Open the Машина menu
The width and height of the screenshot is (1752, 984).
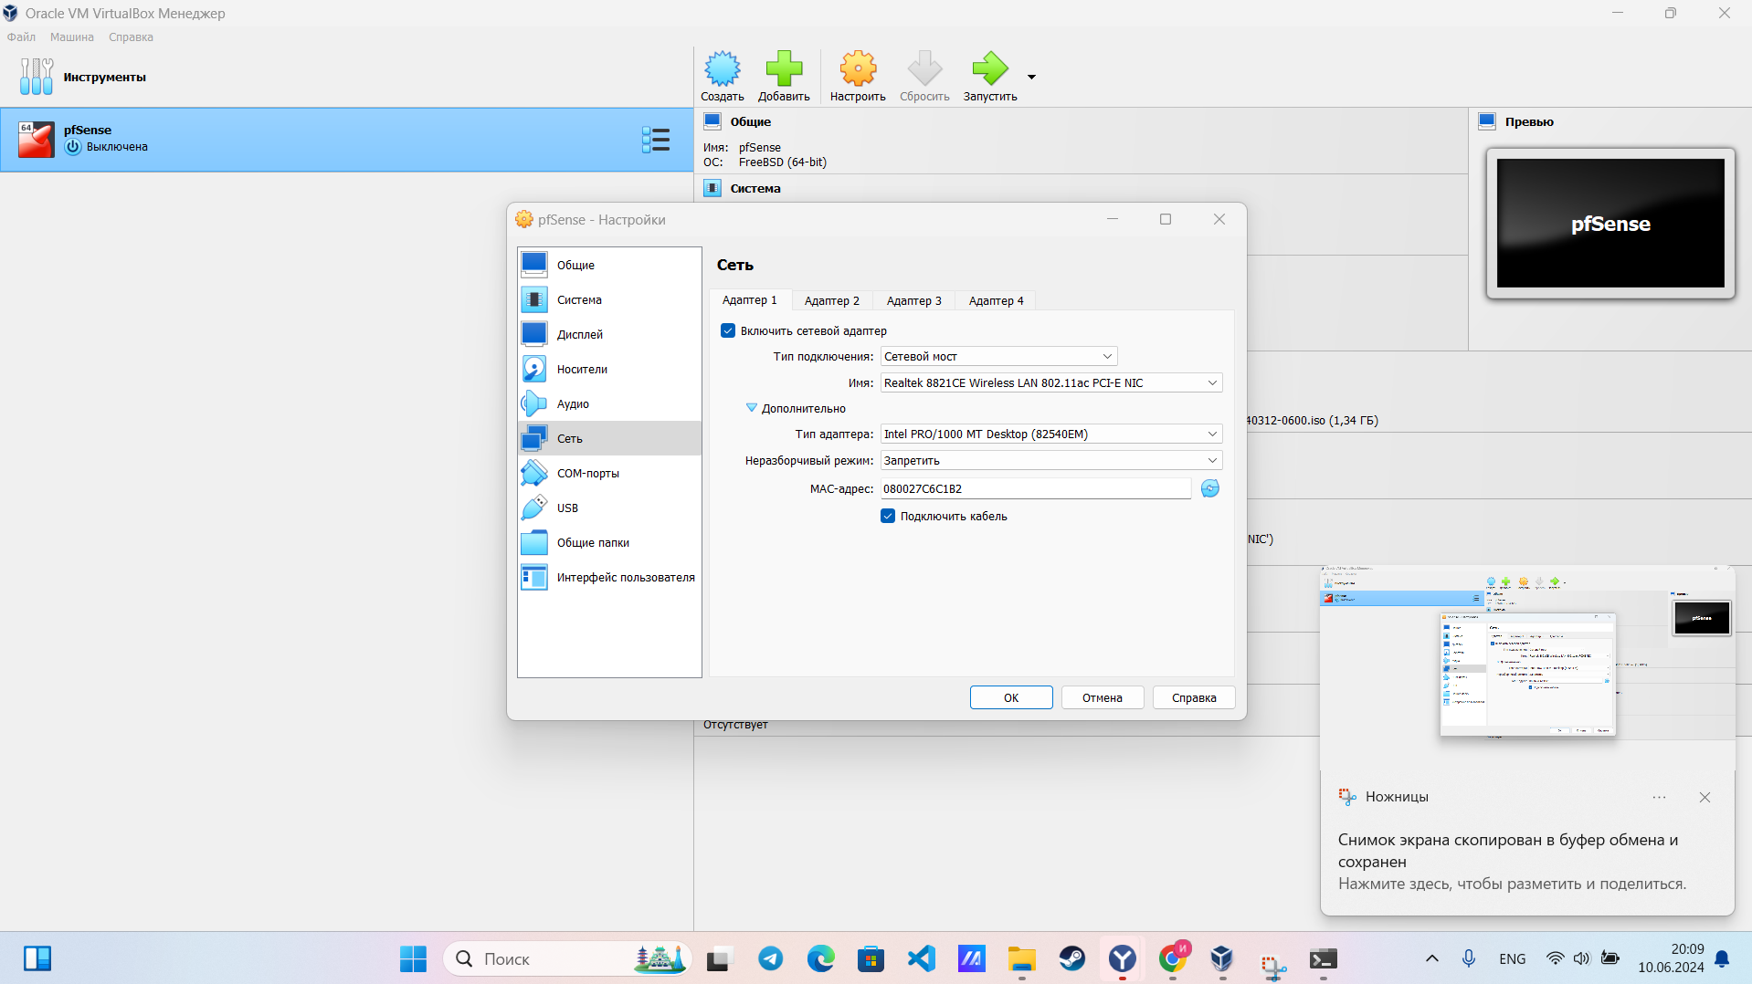(x=72, y=37)
